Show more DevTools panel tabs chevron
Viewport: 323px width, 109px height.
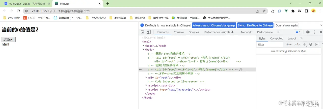(x=279, y=32)
